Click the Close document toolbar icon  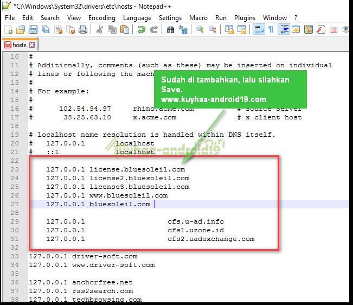tap(59, 29)
